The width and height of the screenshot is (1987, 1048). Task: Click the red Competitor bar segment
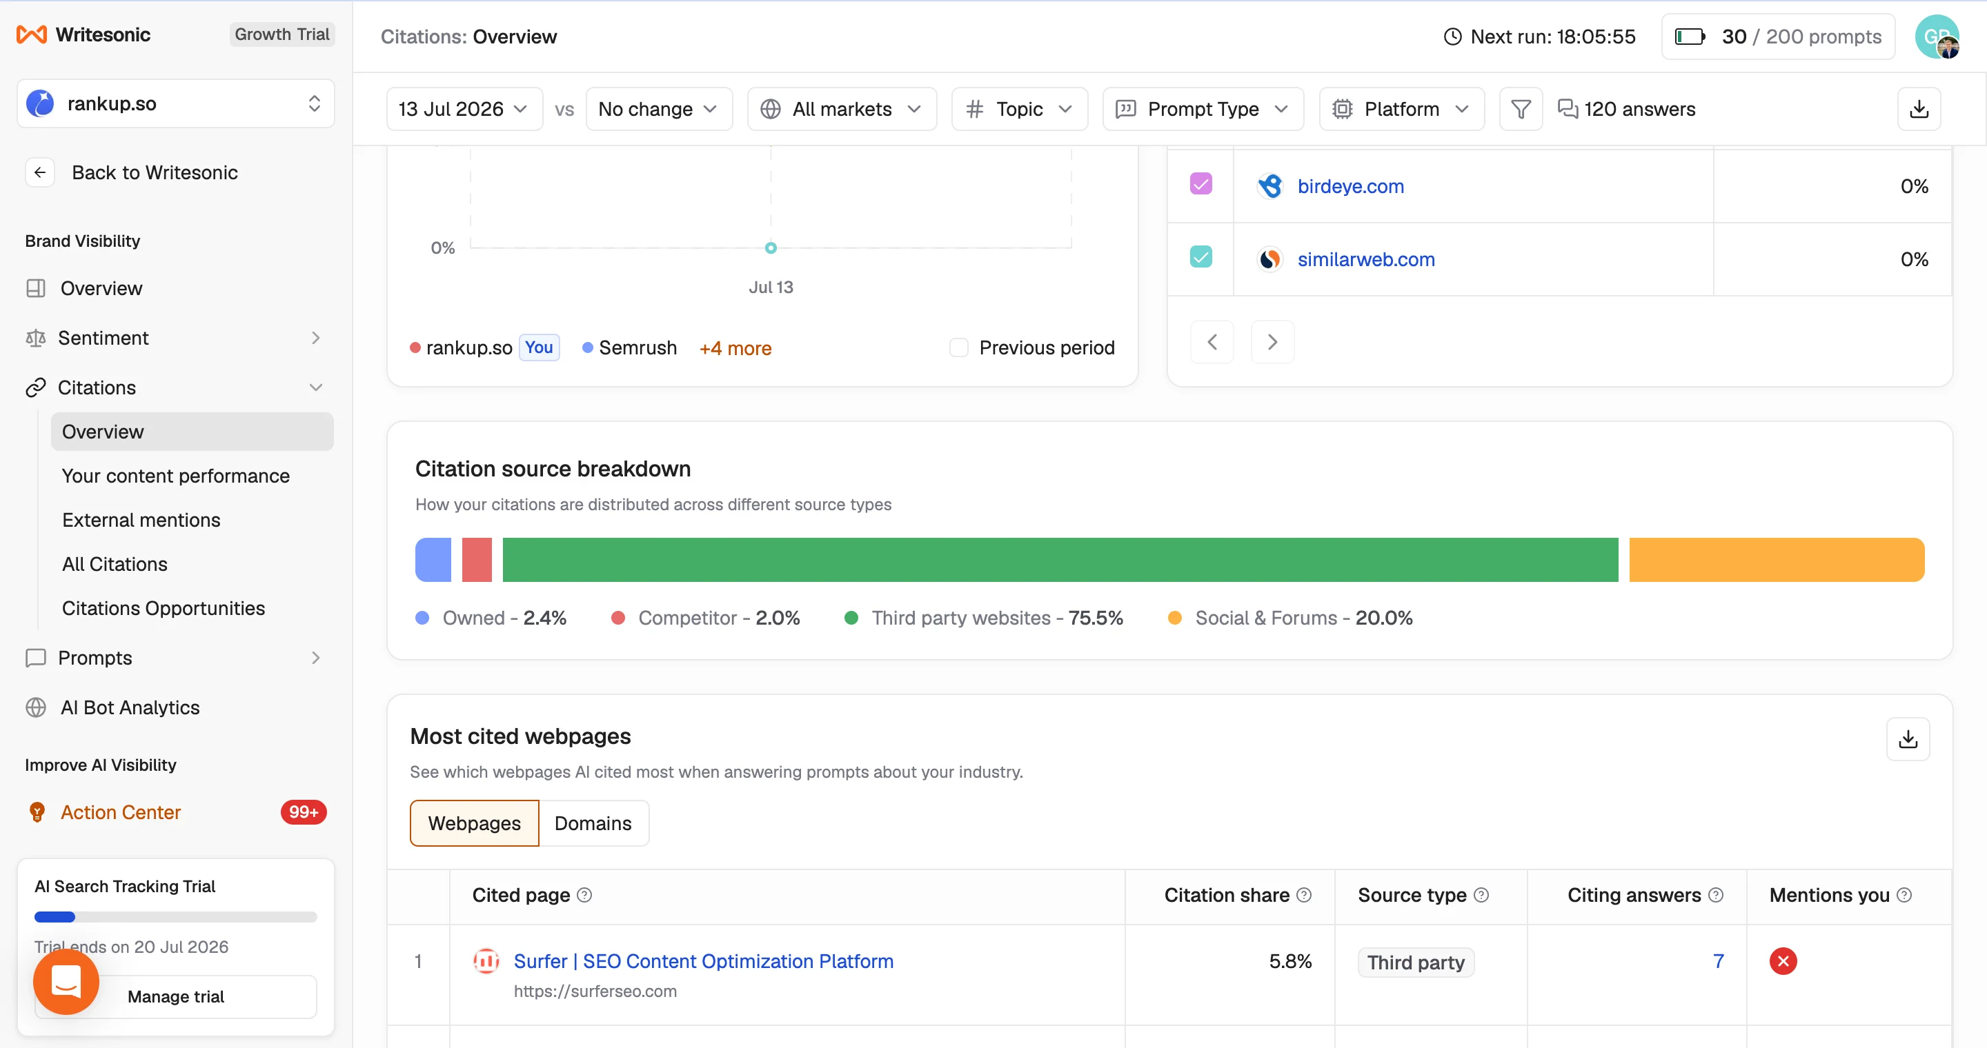(x=477, y=561)
